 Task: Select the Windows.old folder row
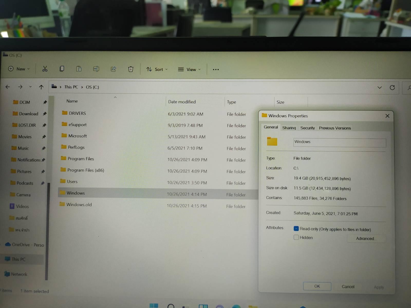tap(158, 205)
